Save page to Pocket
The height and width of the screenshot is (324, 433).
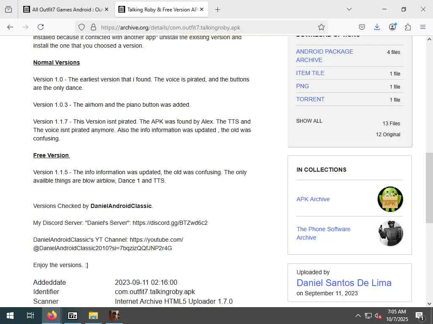[x=362, y=27]
